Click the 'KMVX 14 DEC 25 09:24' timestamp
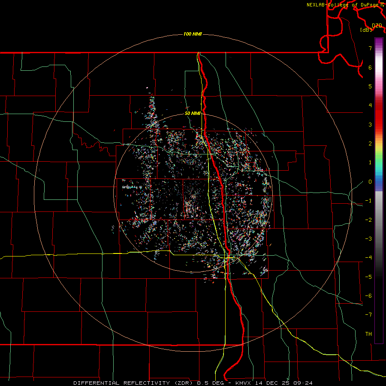This screenshot has height=386, width=386. tap(274, 383)
